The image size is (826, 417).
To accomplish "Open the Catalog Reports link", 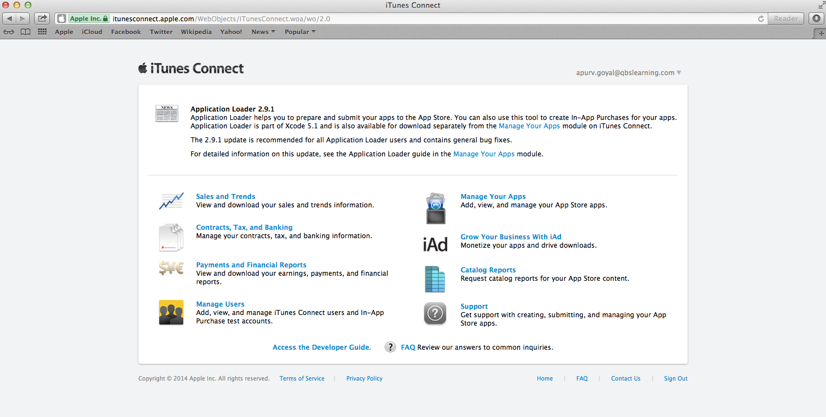I will (x=488, y=270).
